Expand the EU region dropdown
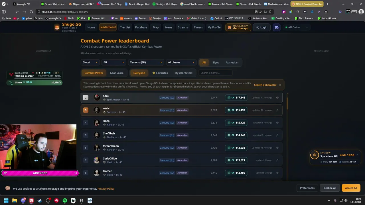Screen dimensions: 365x205 coord(114,62)
